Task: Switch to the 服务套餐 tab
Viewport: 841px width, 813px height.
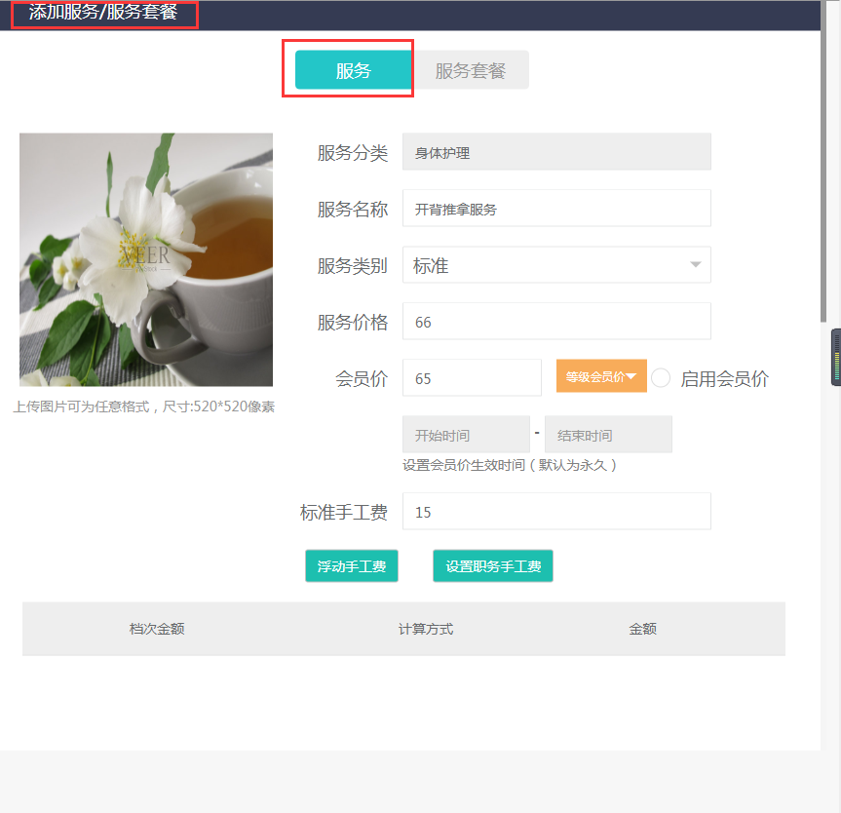Action: [x=471, y=70]
